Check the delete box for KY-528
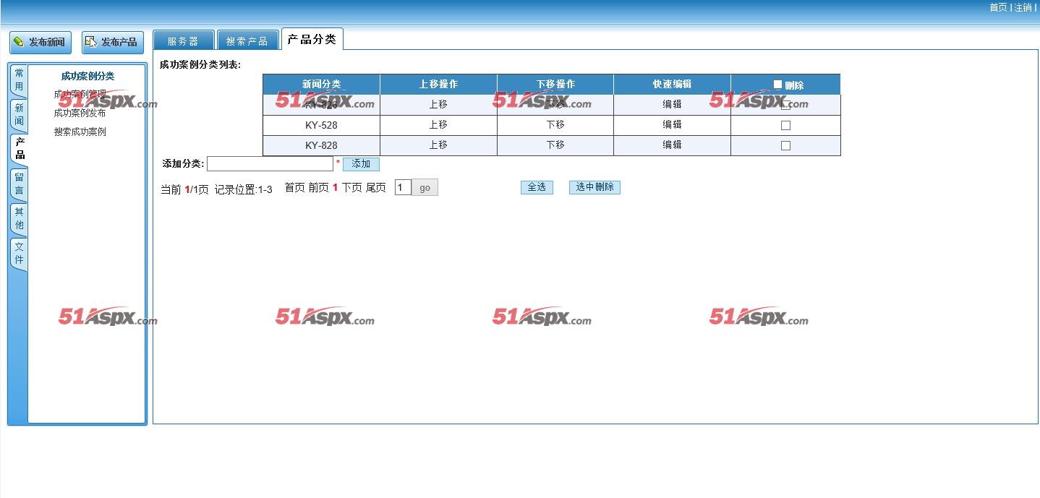Screen dimensions: 1040x498 pos(785,125)
